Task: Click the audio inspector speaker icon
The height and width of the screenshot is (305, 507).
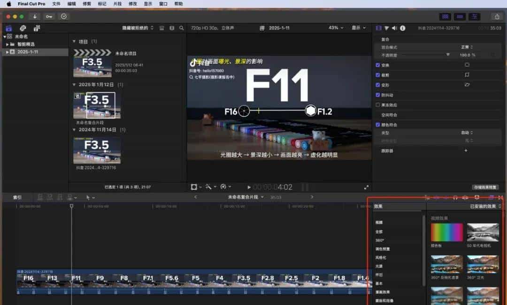Action: [394, 28]
